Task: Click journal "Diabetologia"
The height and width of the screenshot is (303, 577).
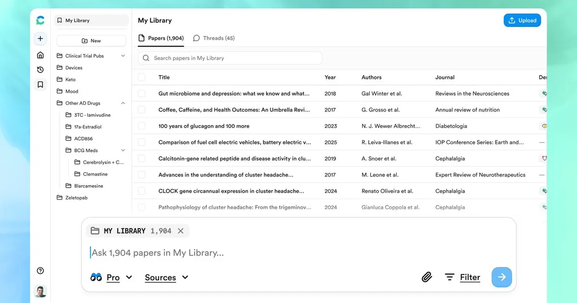Action: (x=451, y=126)
